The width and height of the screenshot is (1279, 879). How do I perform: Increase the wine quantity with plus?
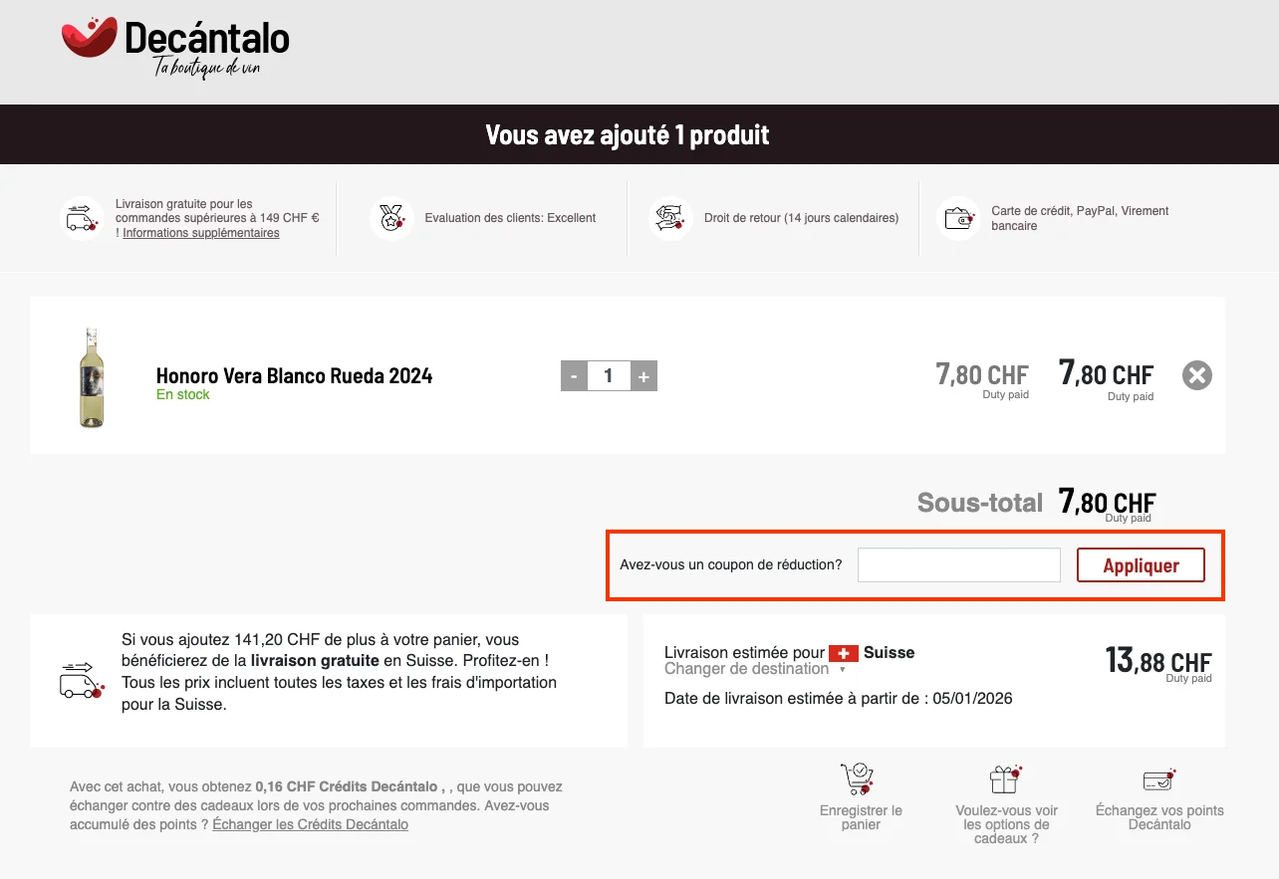pos(643,375)
